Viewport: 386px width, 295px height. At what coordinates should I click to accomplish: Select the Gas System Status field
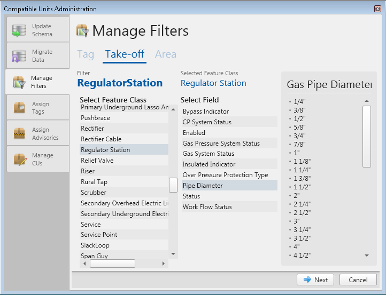point(208,154)
